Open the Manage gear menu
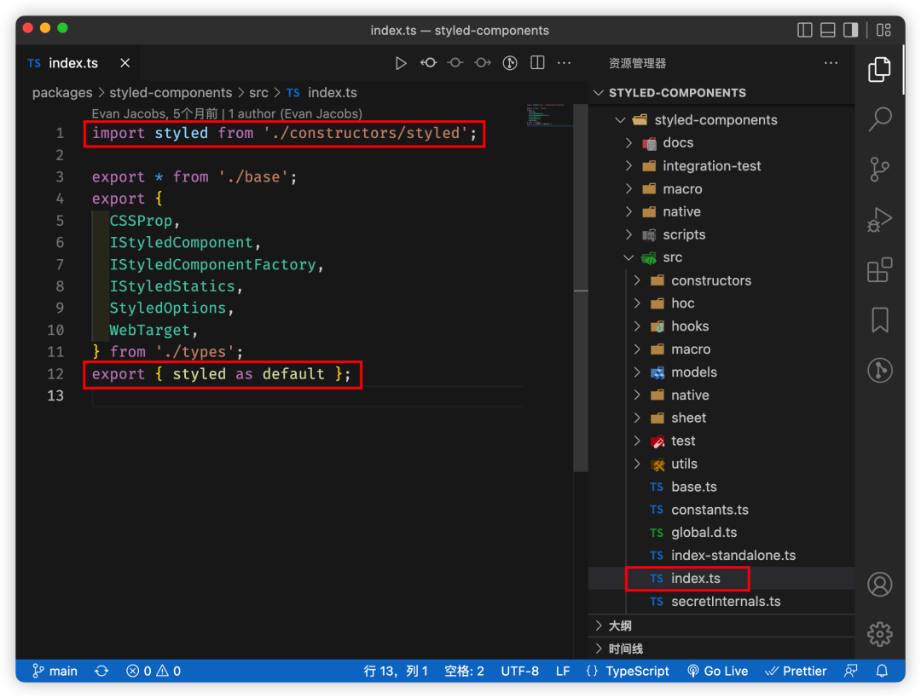Image resolution: width=921 pixels, height=698 pixels. point(879,634)
